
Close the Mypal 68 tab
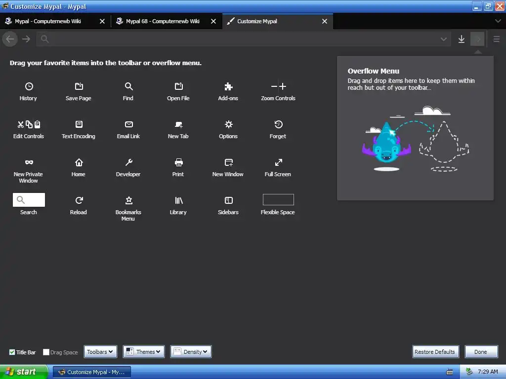tap(213, 21)
